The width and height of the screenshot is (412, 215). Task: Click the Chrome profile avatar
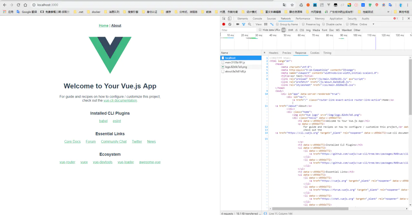[400, 5]
